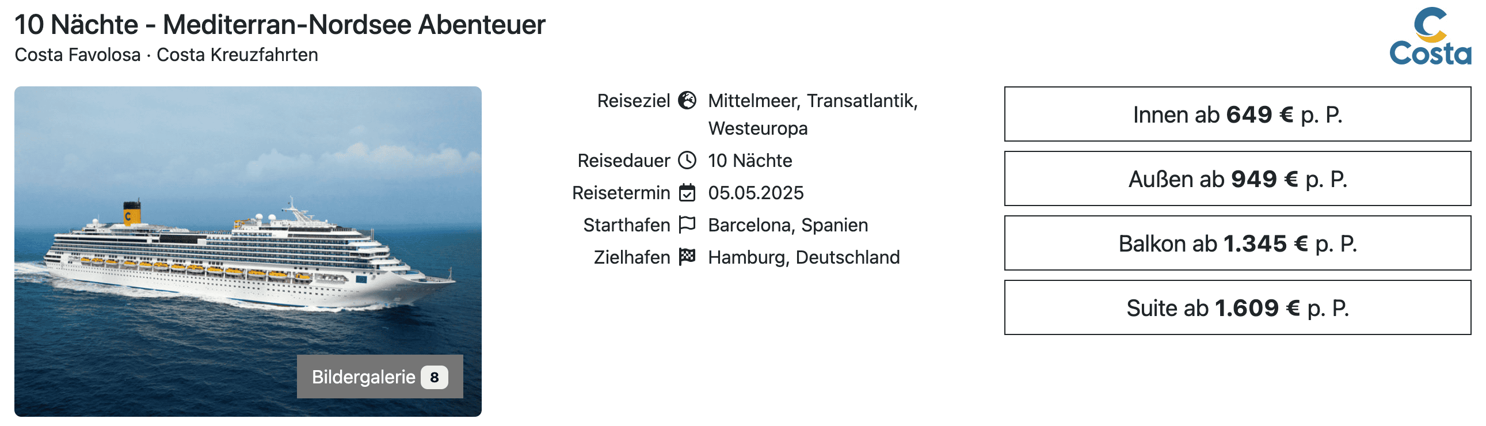The width and height of the screenshot is (1486, 426).
Task: Click the Costa logo
Action: [1430, 36]
